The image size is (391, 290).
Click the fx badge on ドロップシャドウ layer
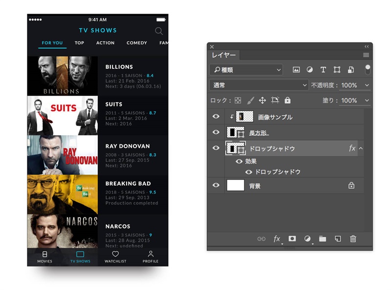click(x=352, y=148)
